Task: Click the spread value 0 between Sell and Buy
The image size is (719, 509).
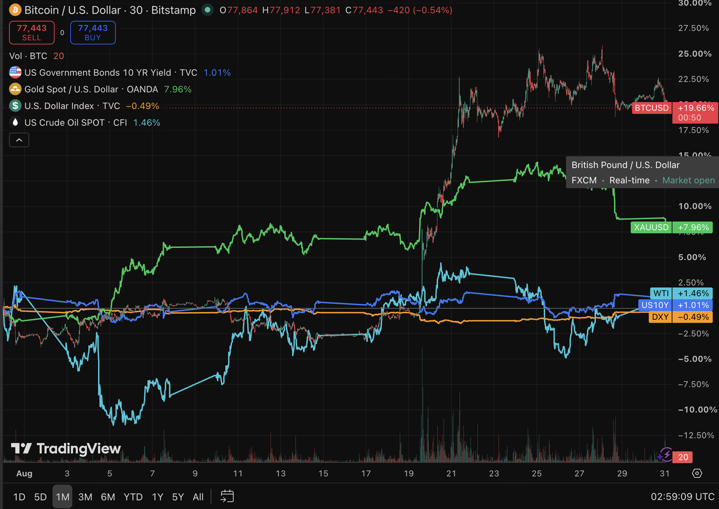Action: [62, 33]
